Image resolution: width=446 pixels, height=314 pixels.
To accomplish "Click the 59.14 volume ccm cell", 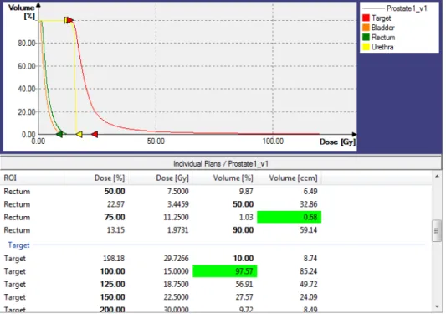I will (x=309, y=230).
